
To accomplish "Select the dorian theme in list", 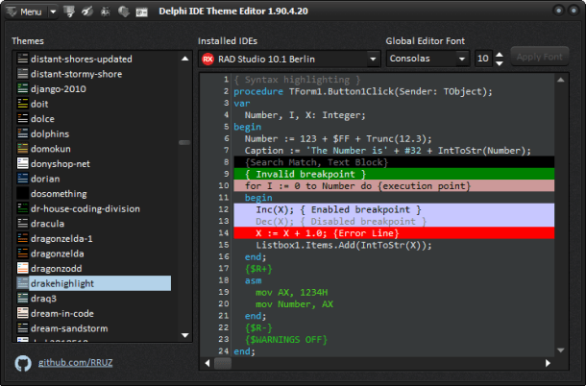I will click(x=44, y=179).
